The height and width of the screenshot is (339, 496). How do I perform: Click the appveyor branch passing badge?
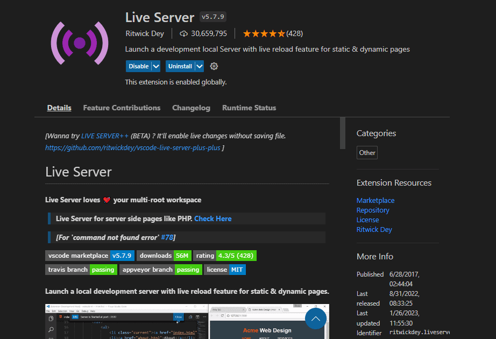[x=161, y=270]
